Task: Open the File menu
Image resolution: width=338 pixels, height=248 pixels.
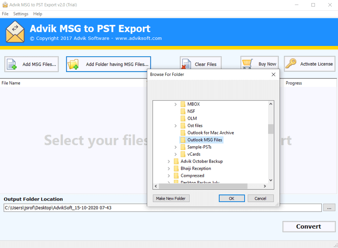Action: 5,14
